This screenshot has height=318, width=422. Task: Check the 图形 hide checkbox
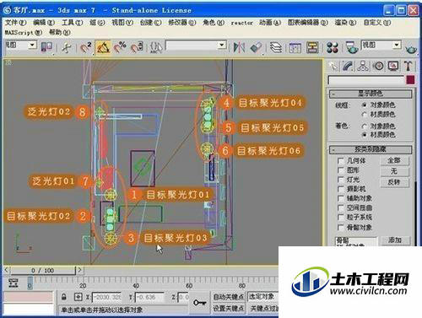(x=341, y=170)
